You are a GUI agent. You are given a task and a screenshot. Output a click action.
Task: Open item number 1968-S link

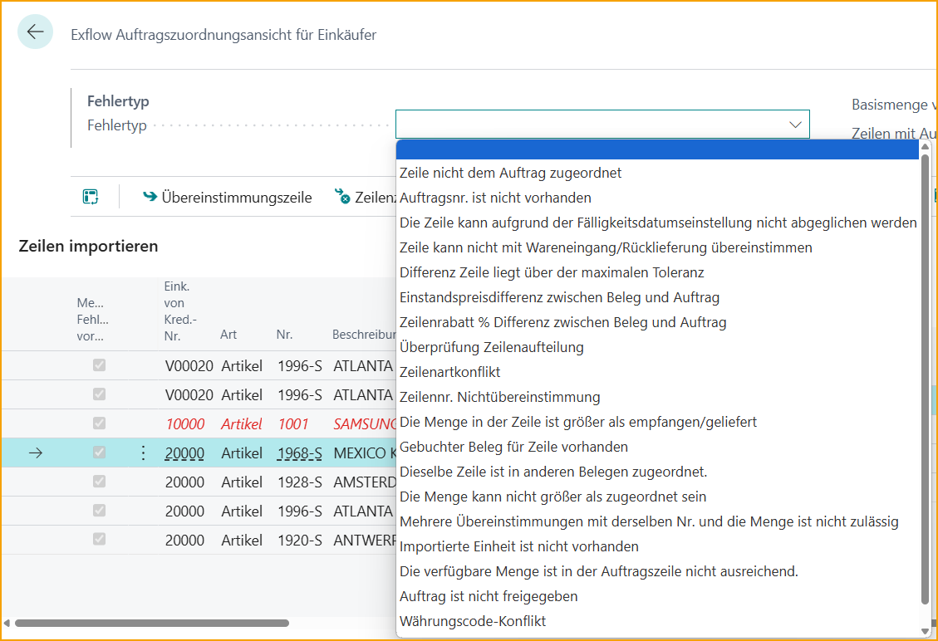[x=299, y=453]
